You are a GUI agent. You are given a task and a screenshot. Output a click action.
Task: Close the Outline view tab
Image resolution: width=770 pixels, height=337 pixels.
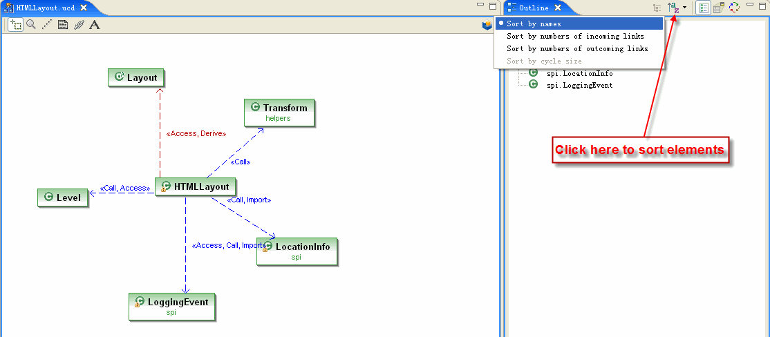pos(558,8)
